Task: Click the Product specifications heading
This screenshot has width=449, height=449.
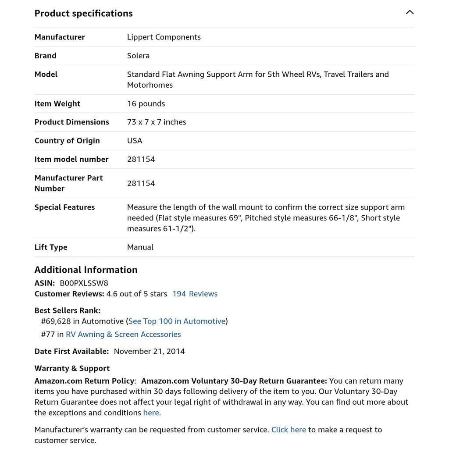Action: (84, 14)
